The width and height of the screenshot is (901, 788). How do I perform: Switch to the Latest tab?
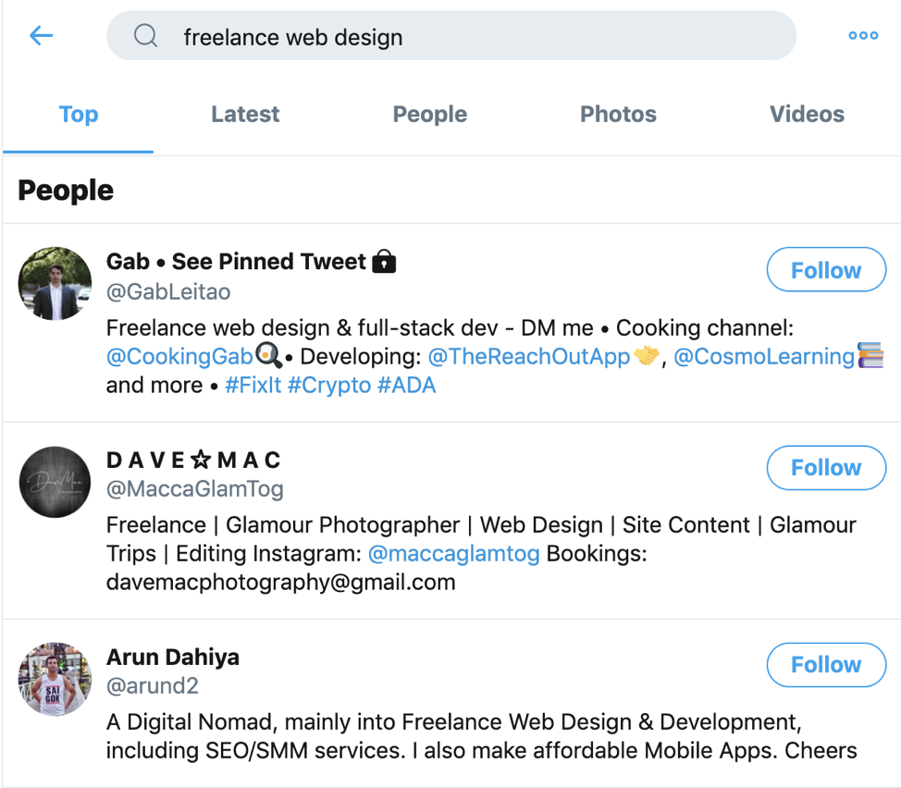(x=245, y=114)
